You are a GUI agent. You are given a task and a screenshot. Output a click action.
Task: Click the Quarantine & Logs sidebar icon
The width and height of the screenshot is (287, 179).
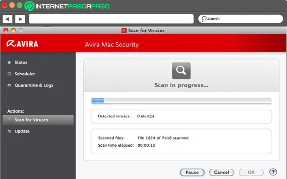9,86
